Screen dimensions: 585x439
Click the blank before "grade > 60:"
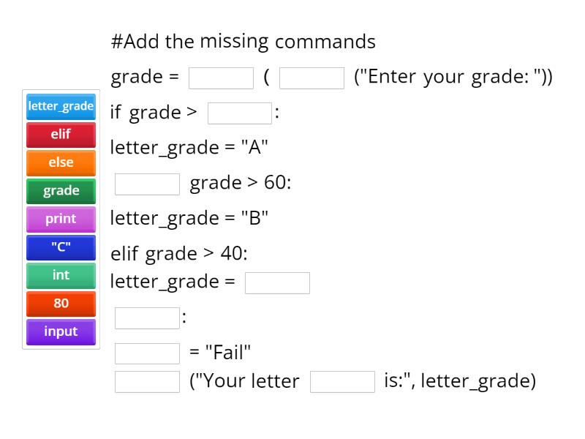click(147, 184)
